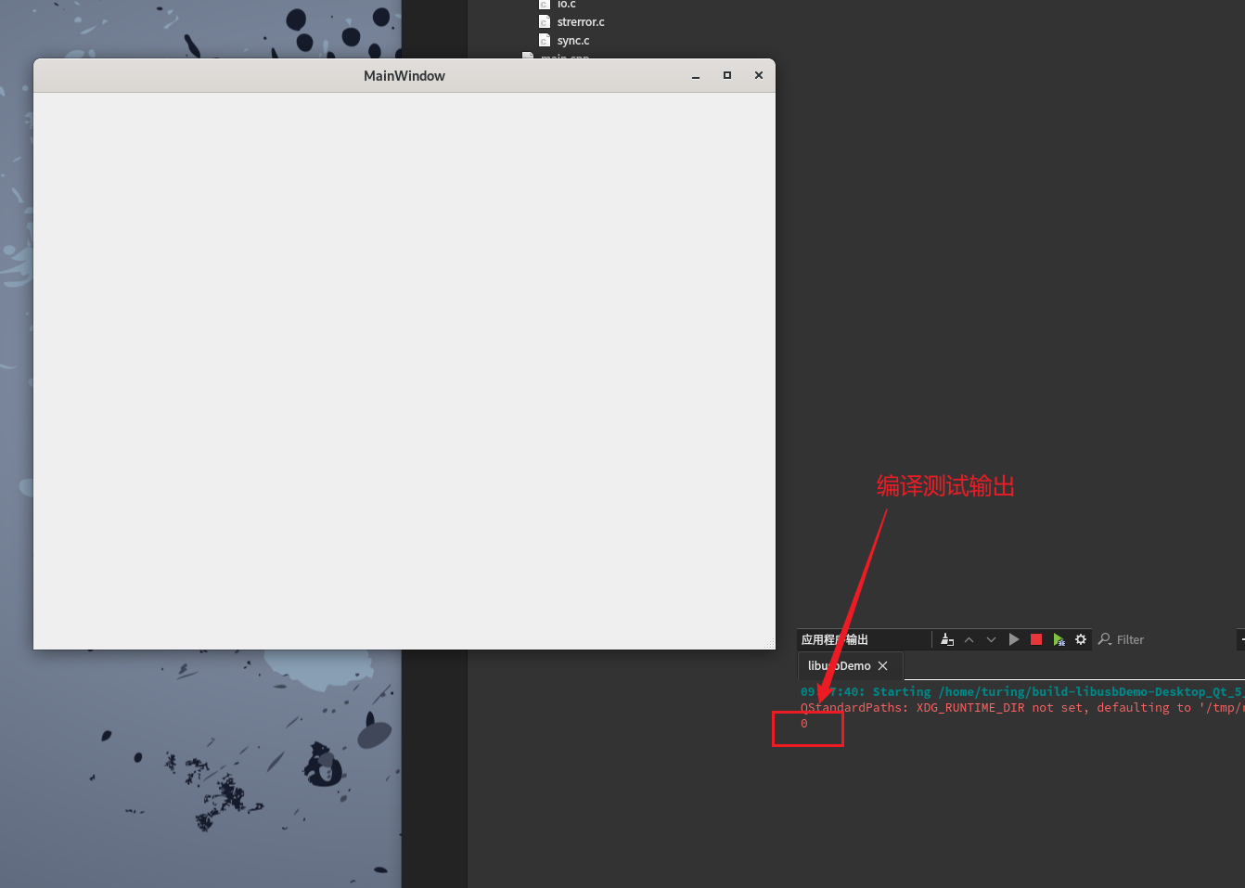This screenshot has width=1245, height=888.
Task: Click the strerror.c file icon
Action: (x=545, y=21)
